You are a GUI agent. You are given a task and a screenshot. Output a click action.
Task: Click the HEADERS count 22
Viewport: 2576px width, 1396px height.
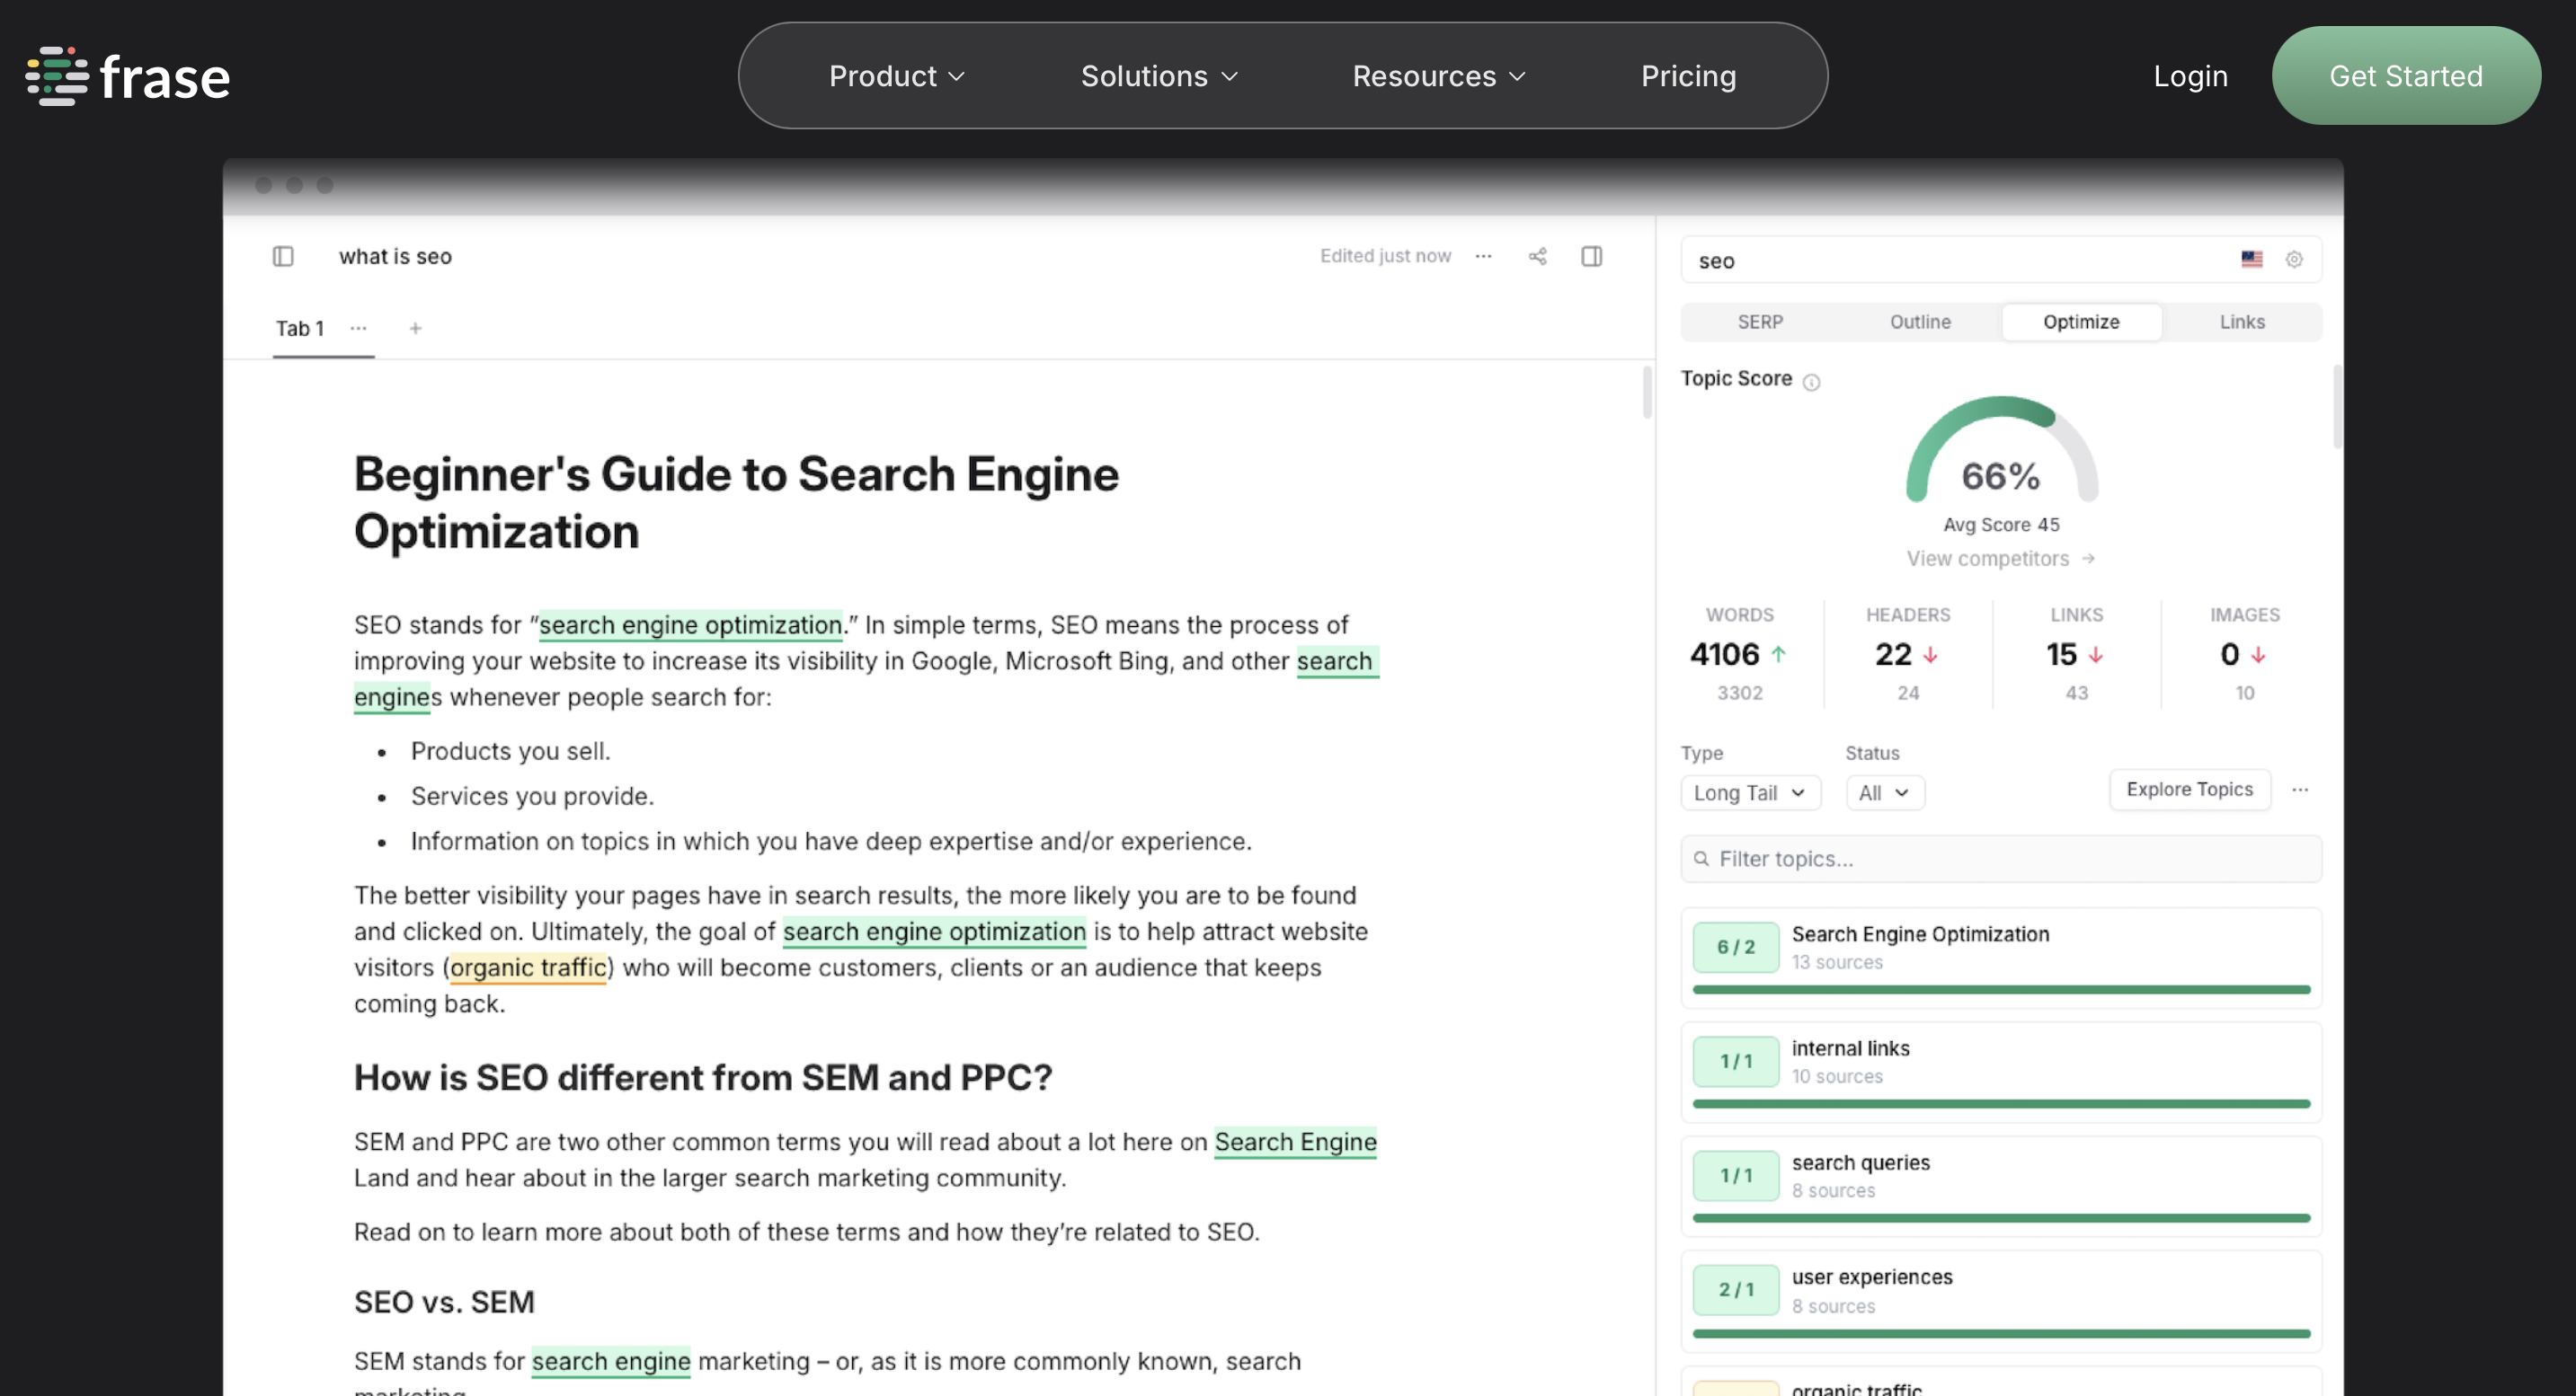(1893, 655)
